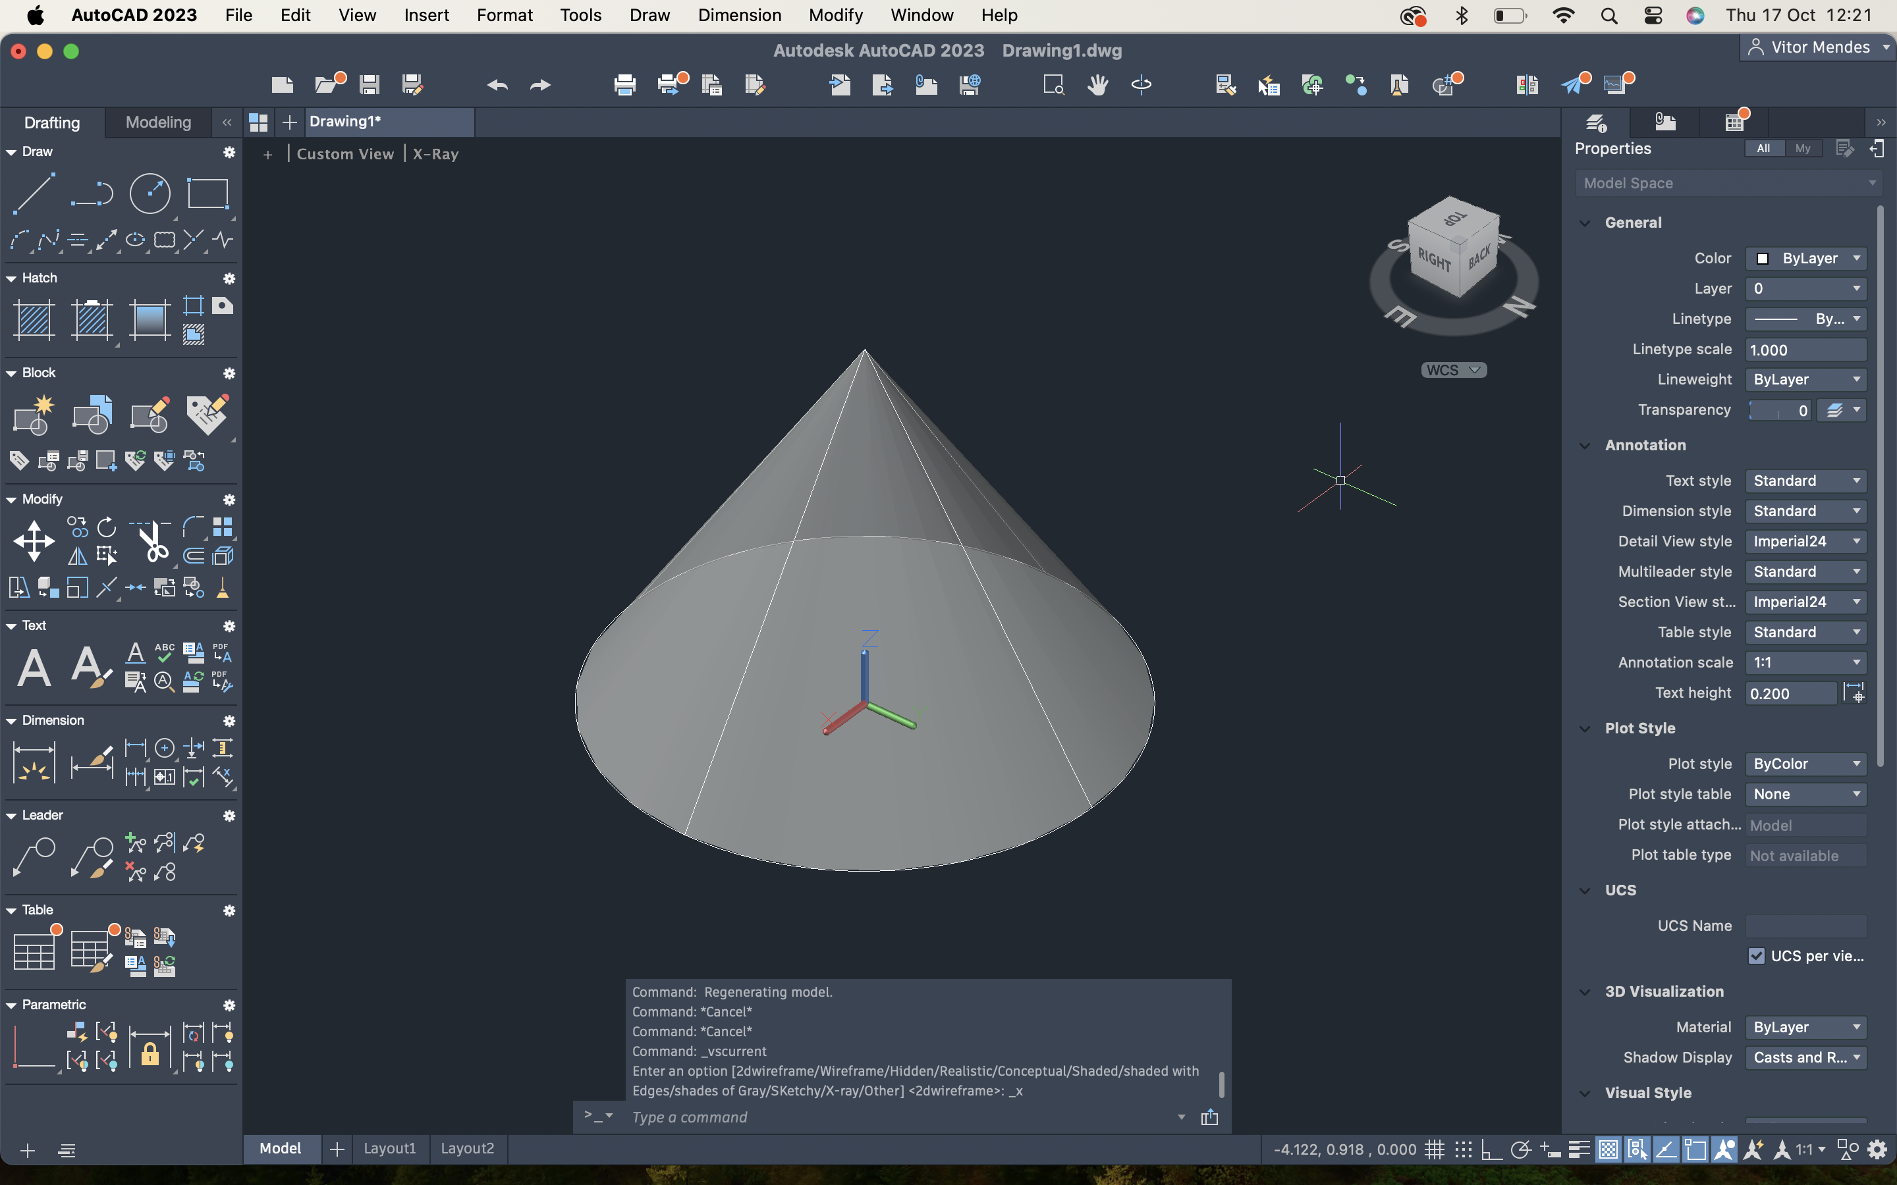The height and width of the screenshot is (1185, 1897).
Task: Click the Rotate tool in Modify panel
Action: (107, 527)
